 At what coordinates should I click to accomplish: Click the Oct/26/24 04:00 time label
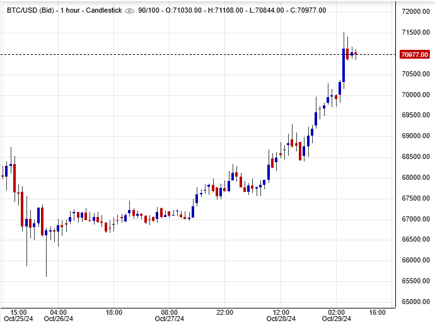click(x=59, y=315)
